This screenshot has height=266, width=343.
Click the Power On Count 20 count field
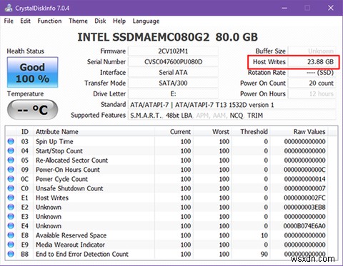[x=312, y=83]
